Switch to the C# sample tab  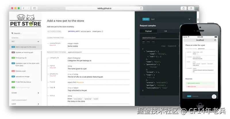[x=166, y=31]
